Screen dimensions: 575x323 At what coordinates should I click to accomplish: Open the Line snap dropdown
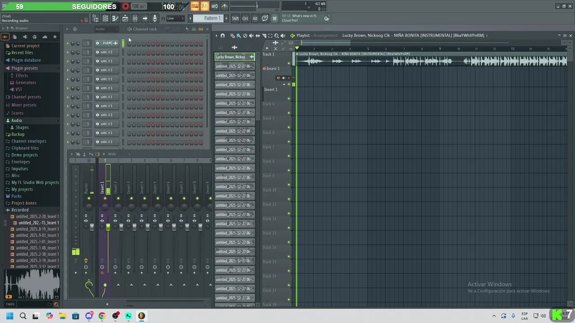[175, 18]
